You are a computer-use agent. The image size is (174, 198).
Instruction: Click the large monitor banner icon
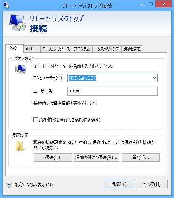click(17, 22)
